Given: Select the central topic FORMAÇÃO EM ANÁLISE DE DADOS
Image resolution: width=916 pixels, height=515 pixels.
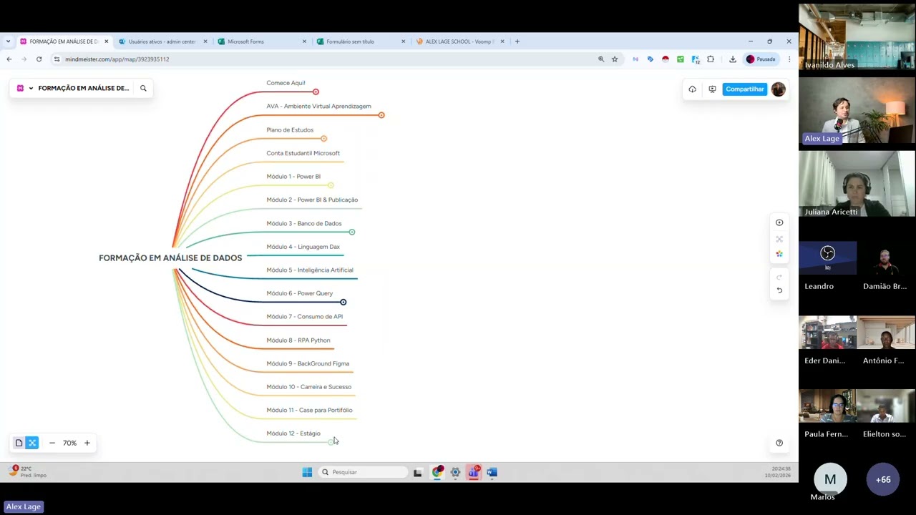Looking at the screenshot, I should pos(170,257).
